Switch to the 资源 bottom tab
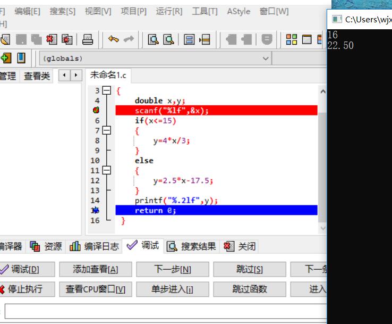 (46, 246)
